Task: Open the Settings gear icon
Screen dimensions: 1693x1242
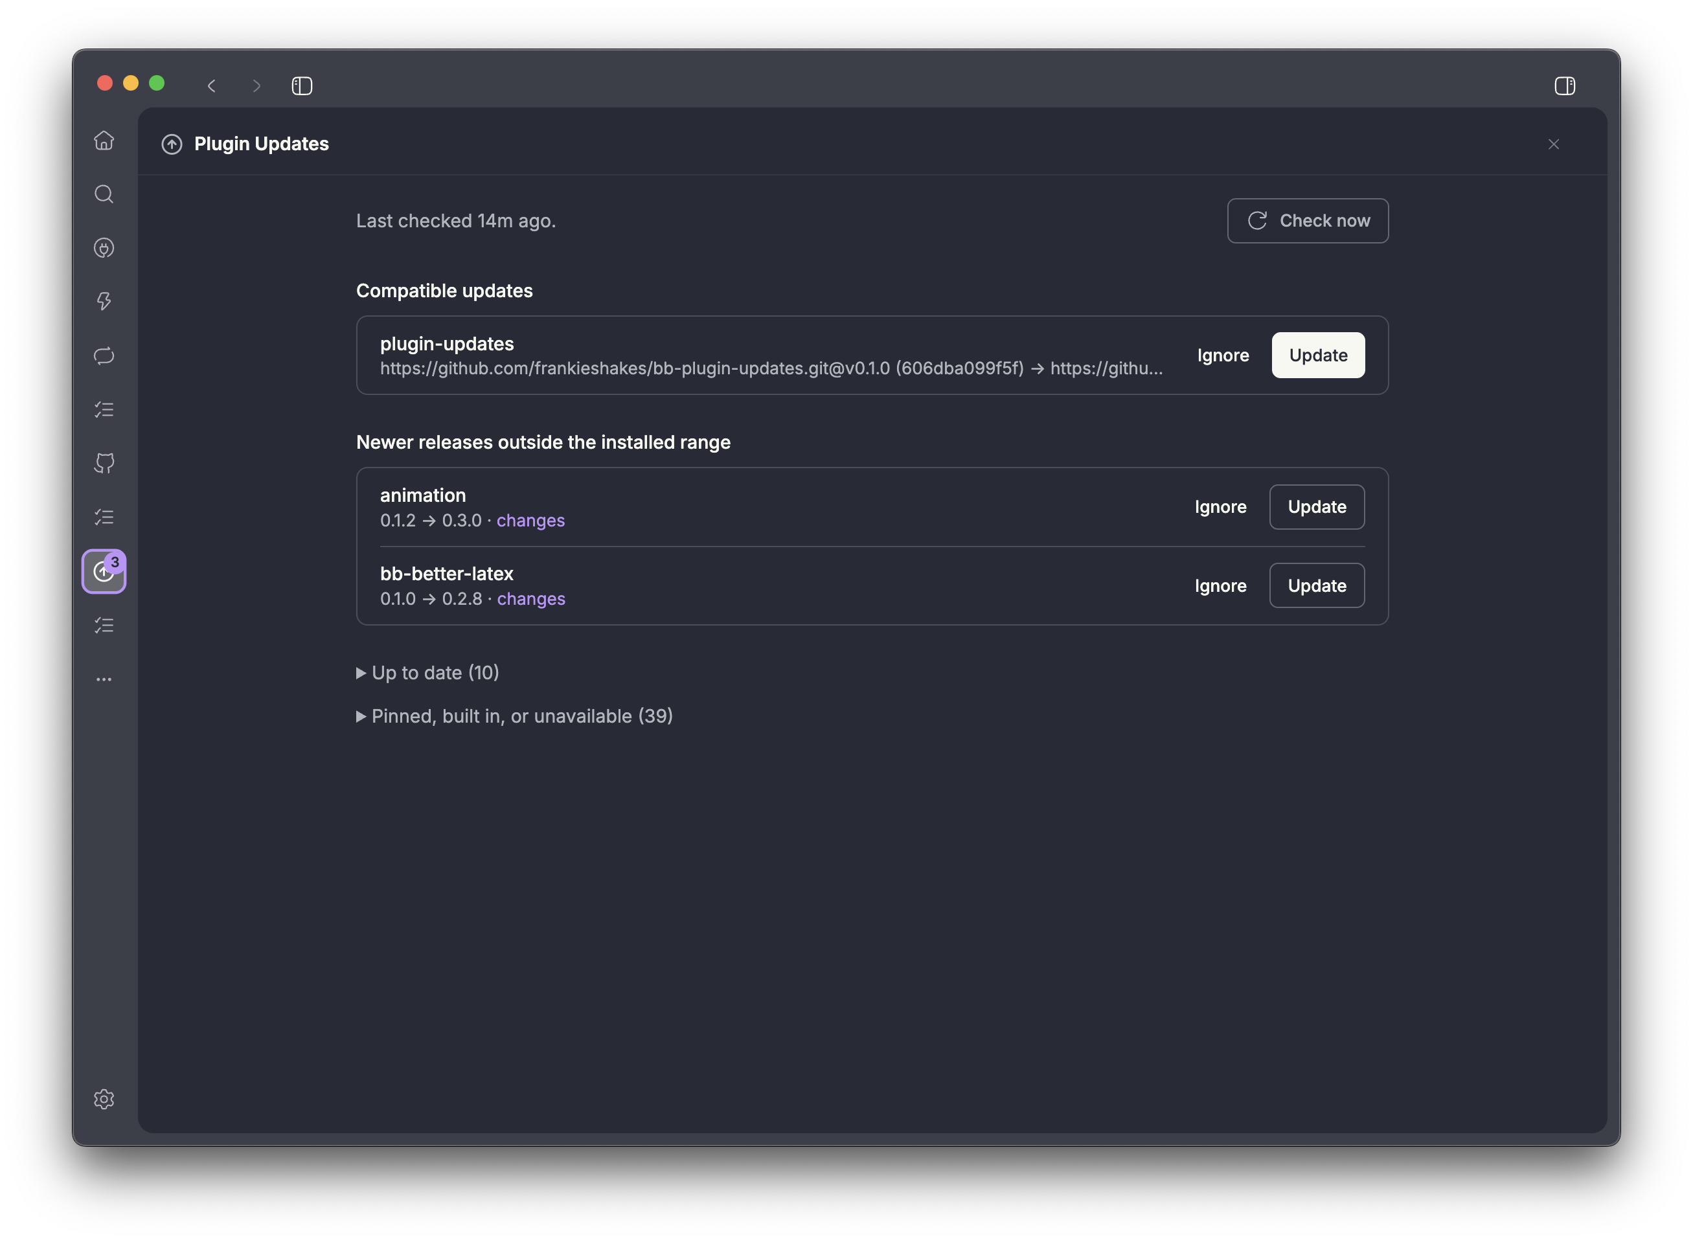Action: pos(104,1100)
